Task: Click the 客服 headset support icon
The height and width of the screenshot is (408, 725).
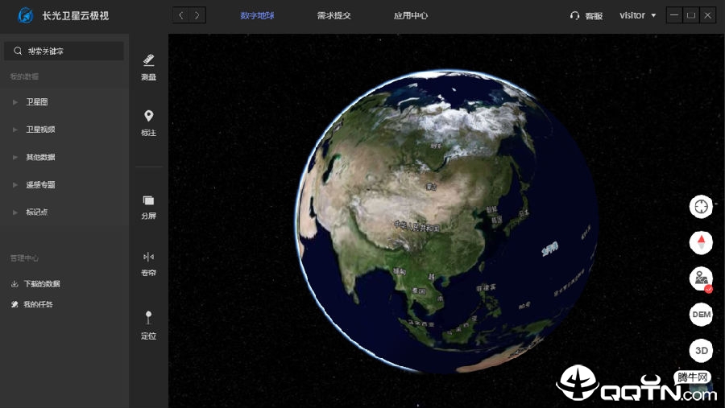Action: [x=574, y=15]
